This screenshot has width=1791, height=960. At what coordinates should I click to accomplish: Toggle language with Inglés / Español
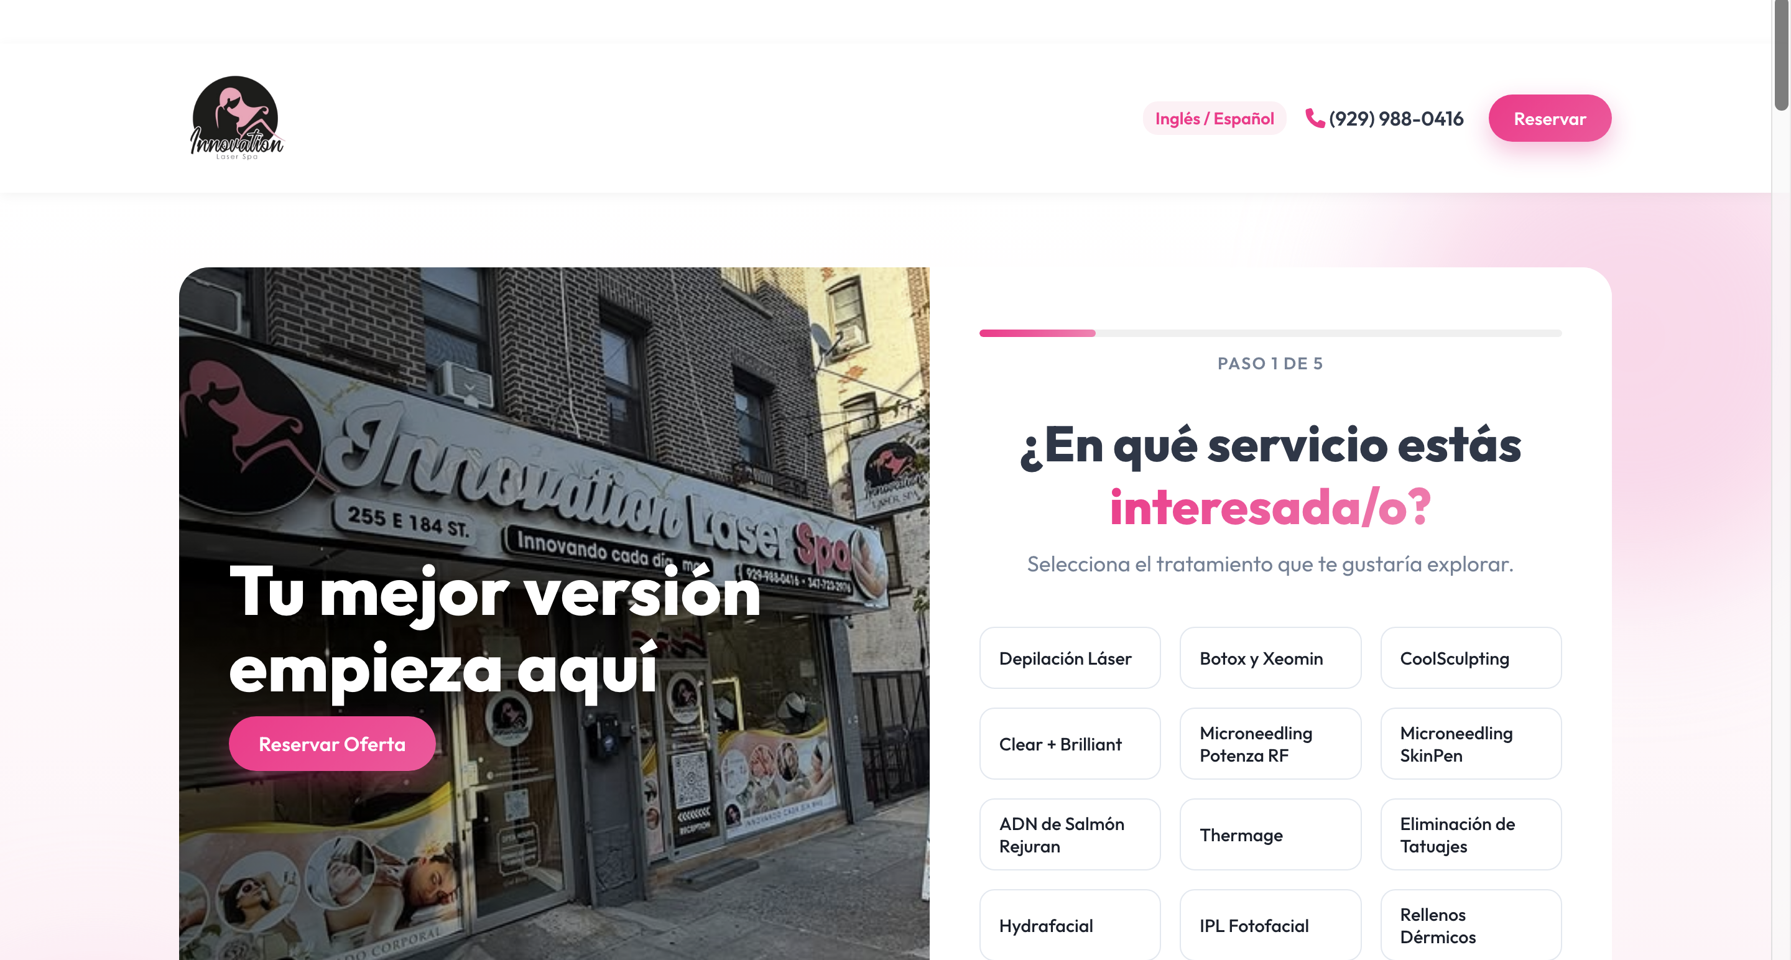1214,118
